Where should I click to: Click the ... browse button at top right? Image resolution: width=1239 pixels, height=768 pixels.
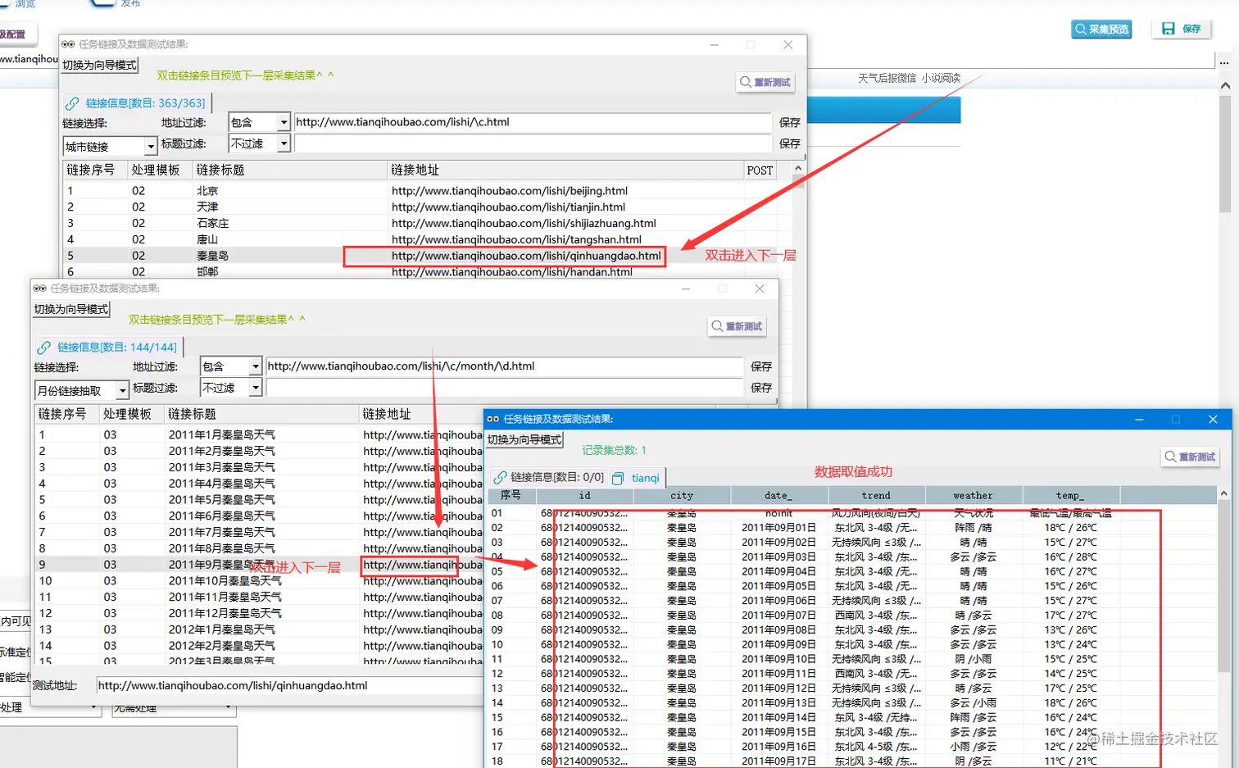point(1224,61)
